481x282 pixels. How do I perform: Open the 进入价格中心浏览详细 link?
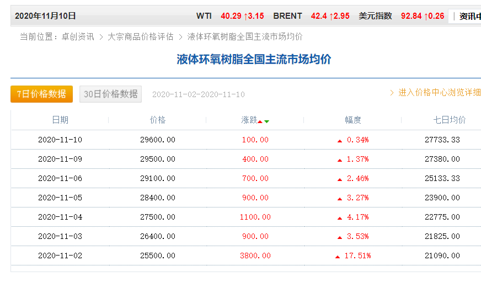click(439, 93)
